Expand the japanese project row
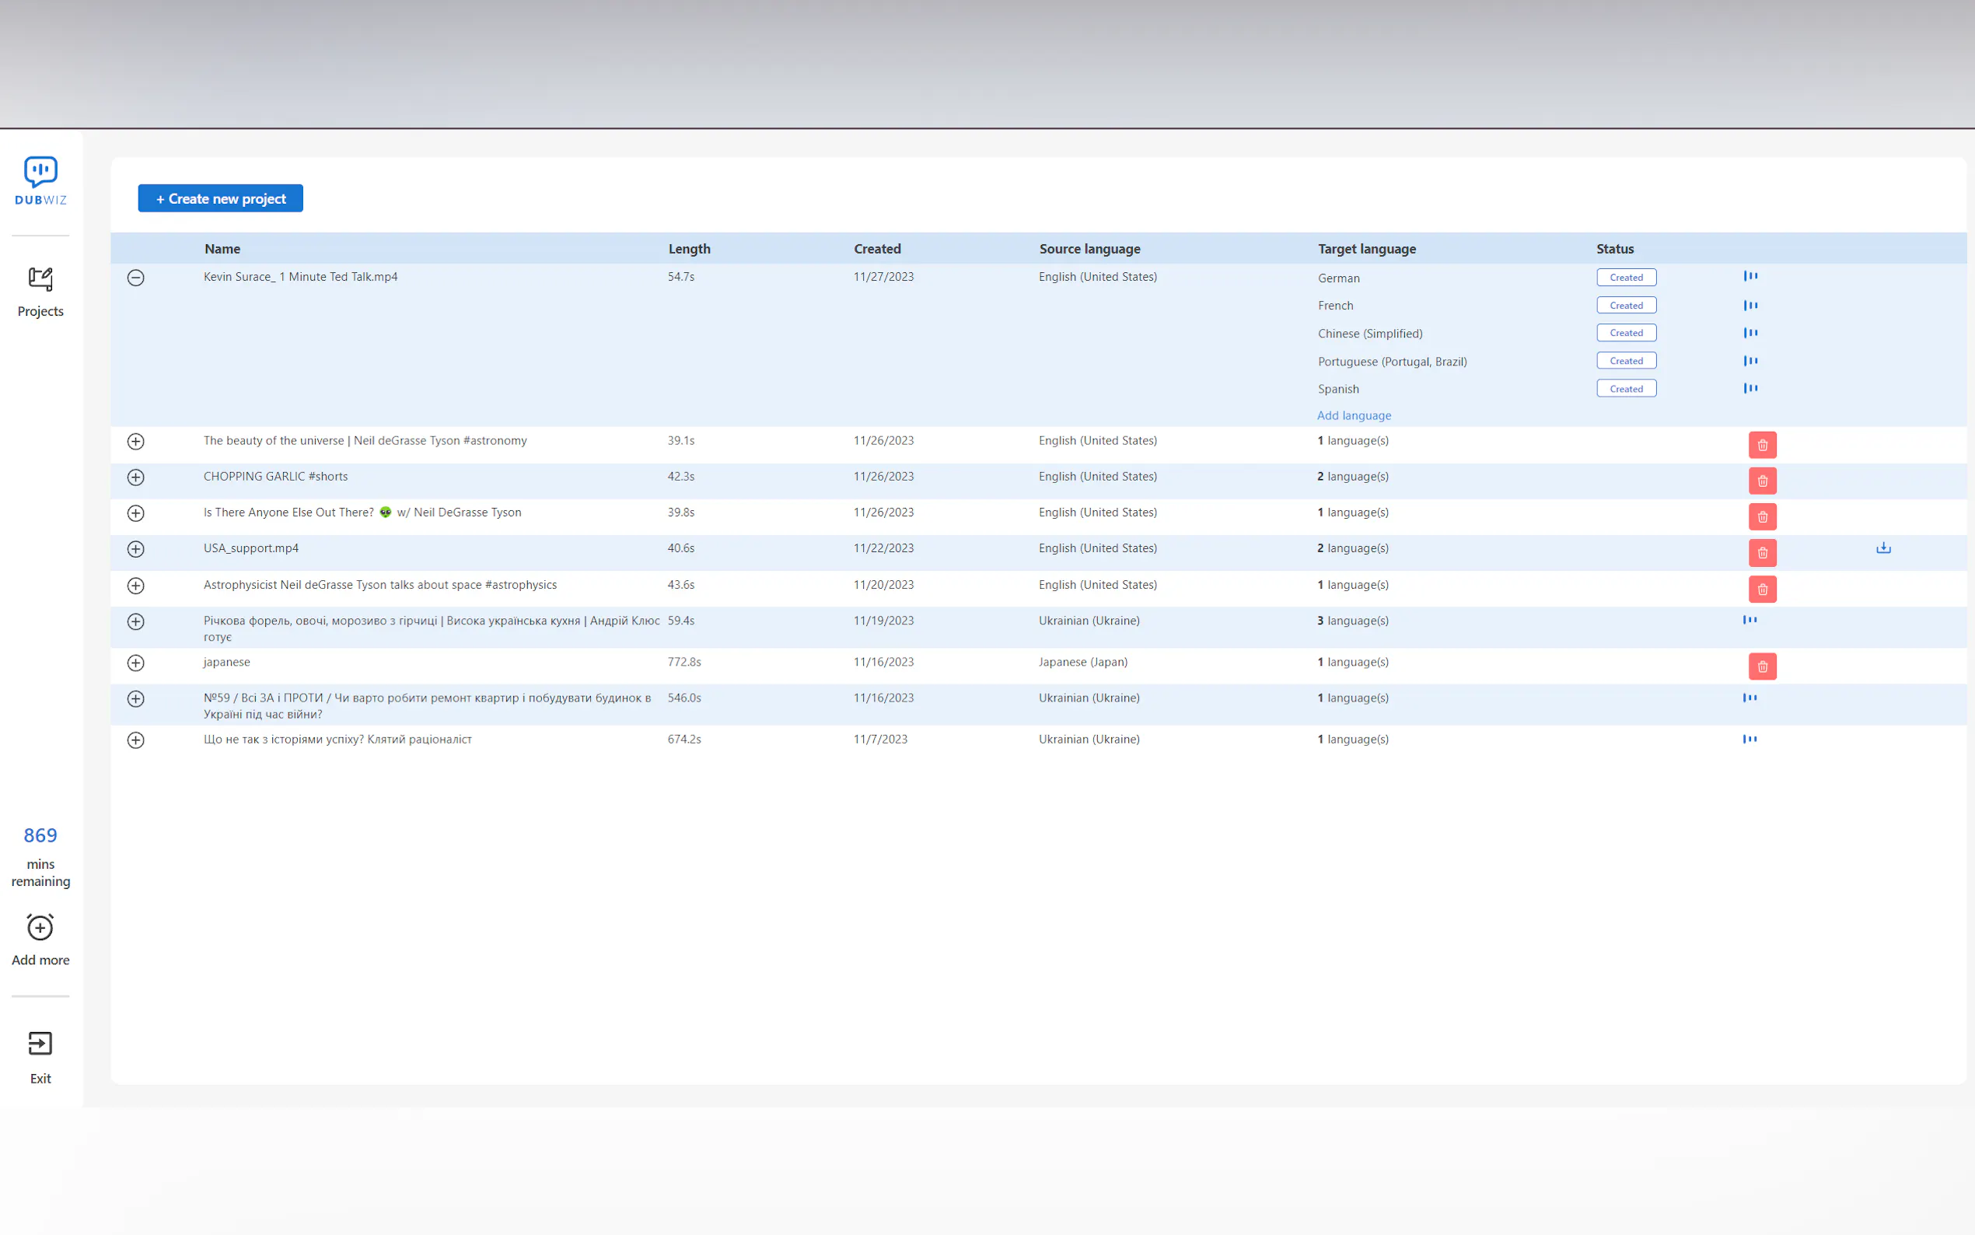1975x1235 pixels. [135, 663]
